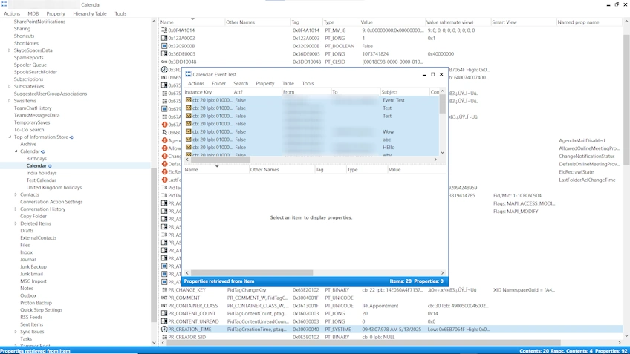Viewport: 630px width, 354px height.
Task: Collapse Top of Information Store node
Action: [x=10, y=137]
